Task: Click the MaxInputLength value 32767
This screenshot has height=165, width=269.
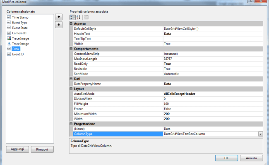Action: click(213, 59)
